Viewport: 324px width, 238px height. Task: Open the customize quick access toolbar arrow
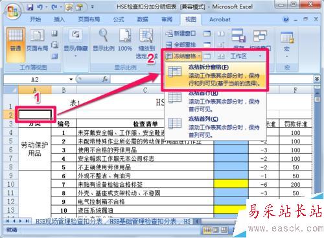92,8
